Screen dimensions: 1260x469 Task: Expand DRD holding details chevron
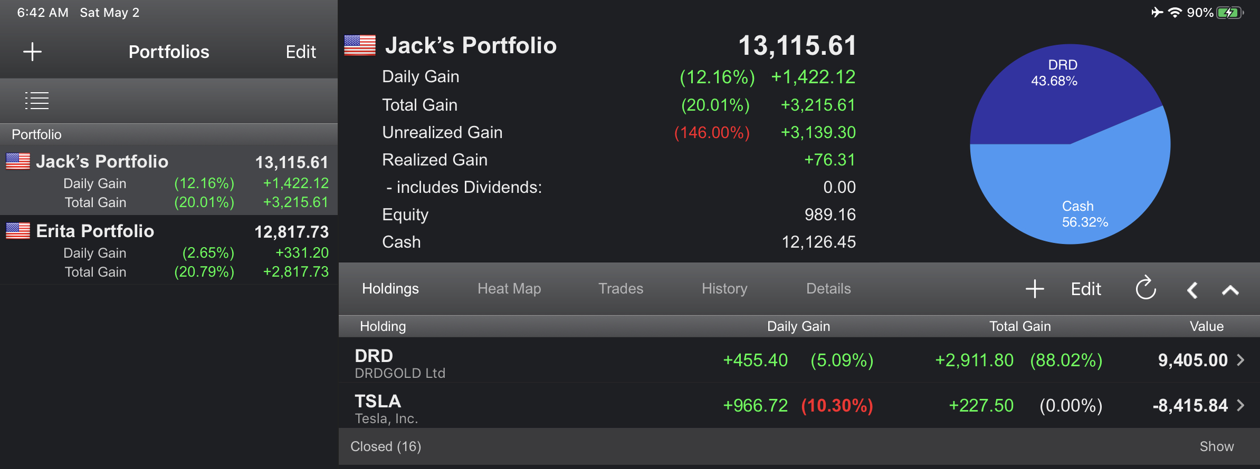tap(1241, 360)
